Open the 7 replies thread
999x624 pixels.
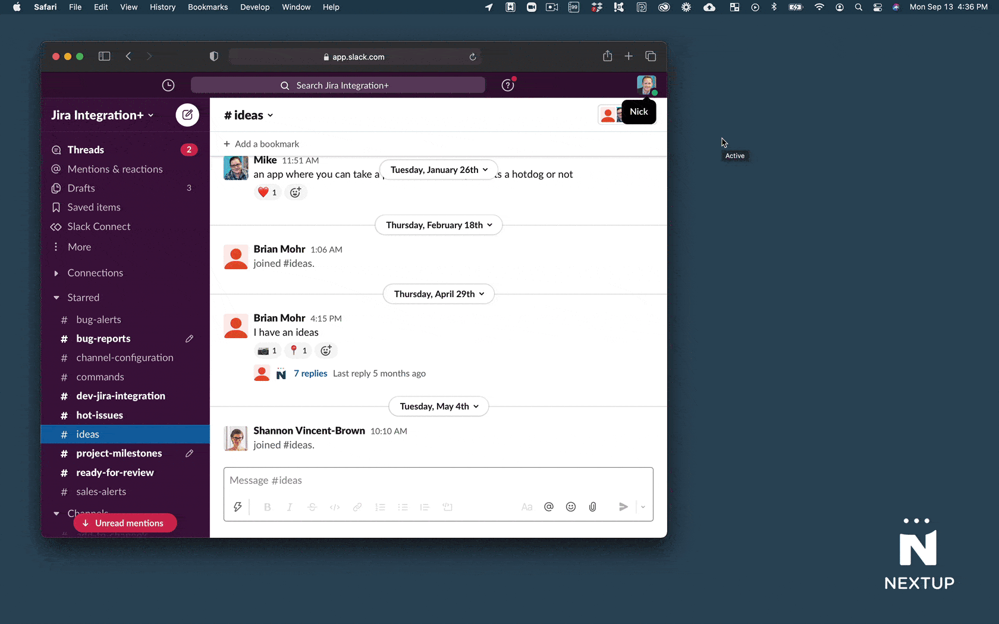[x=310, y=373]
